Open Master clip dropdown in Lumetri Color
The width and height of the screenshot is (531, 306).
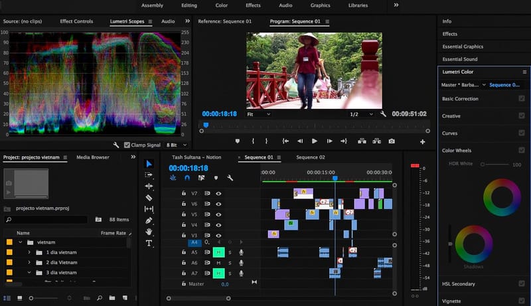484,84
